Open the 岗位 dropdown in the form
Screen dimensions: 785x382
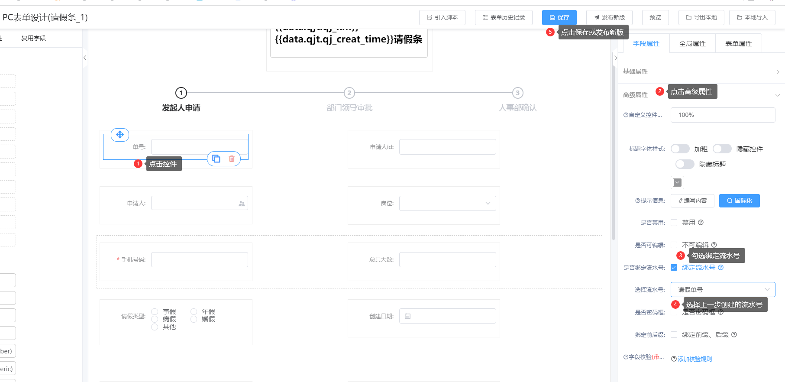click(x=447, y=203)
